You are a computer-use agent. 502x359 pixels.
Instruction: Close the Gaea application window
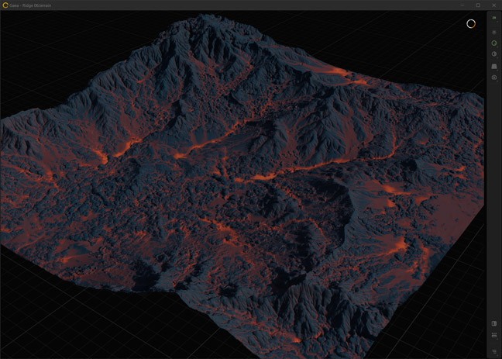click(493, 5)
